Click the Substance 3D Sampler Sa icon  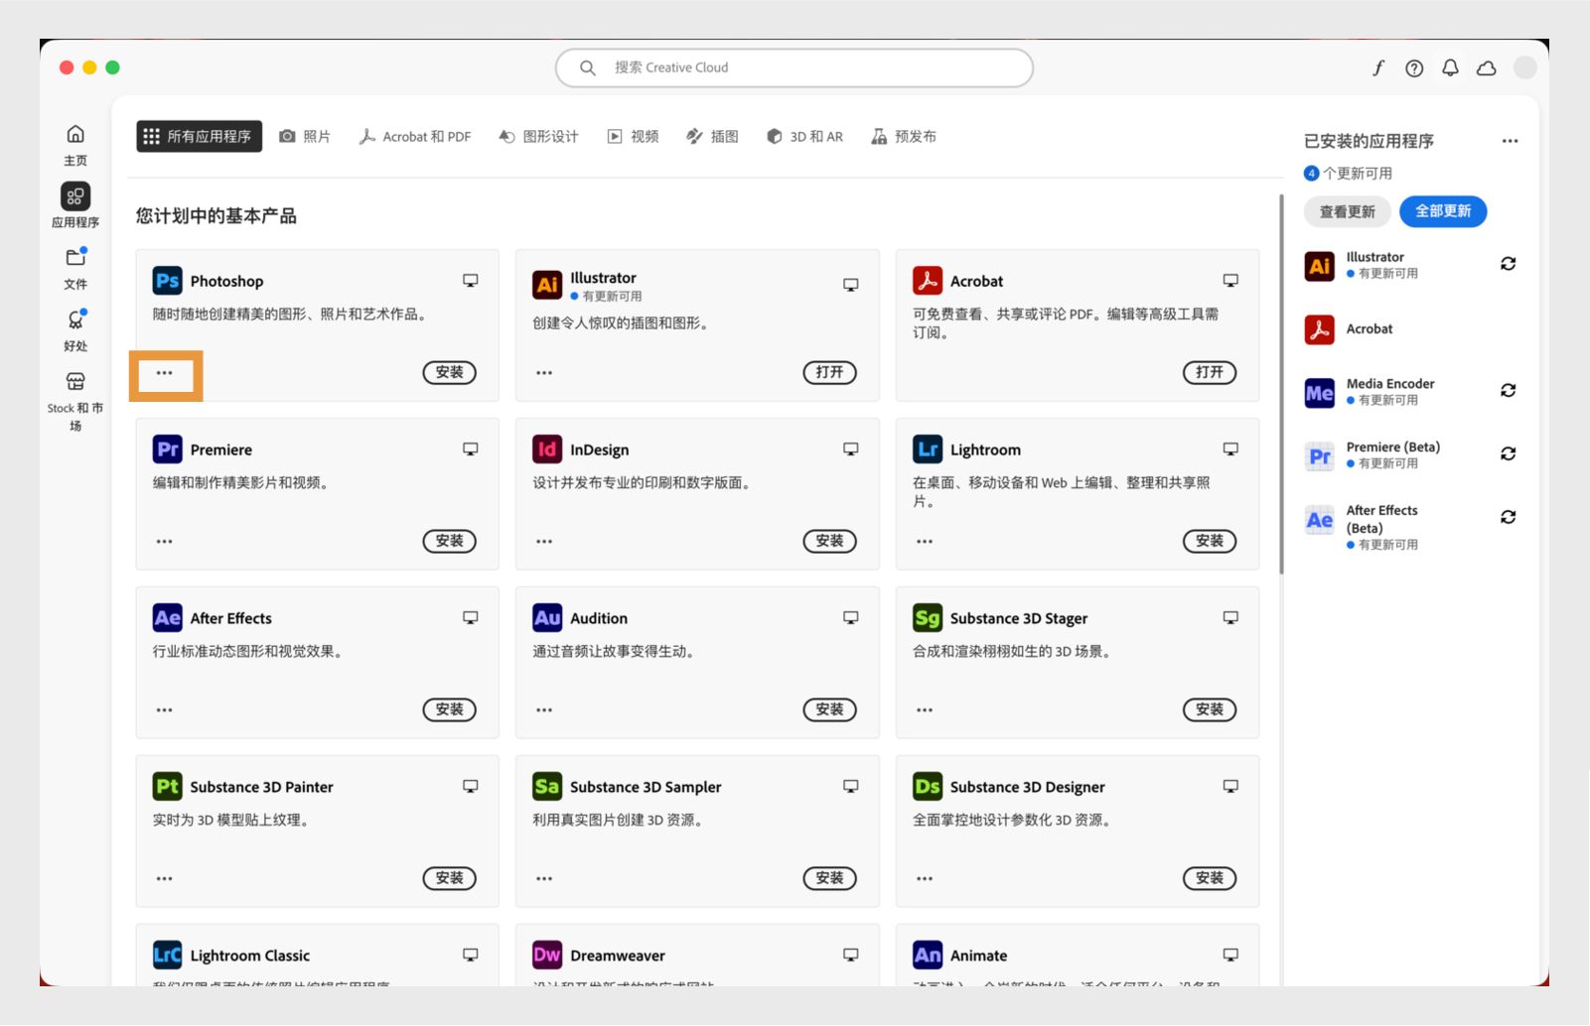tap(547, 787)
